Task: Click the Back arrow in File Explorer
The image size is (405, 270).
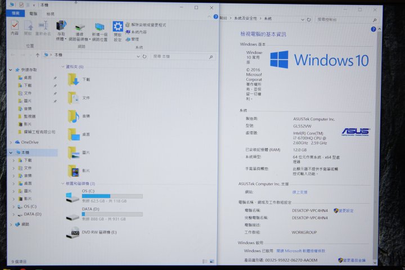Action: click(x=13, y=55)
